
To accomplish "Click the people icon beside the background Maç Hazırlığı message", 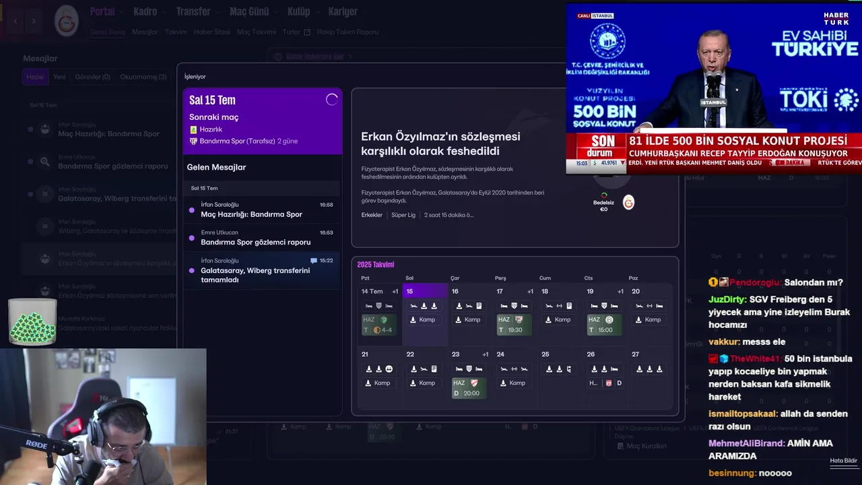I will click(x=44, y=129).
